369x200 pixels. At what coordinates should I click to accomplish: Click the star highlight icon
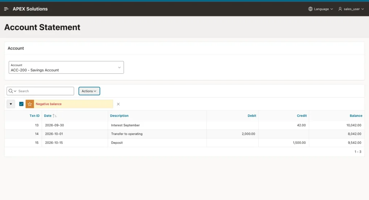pos(30,104)
